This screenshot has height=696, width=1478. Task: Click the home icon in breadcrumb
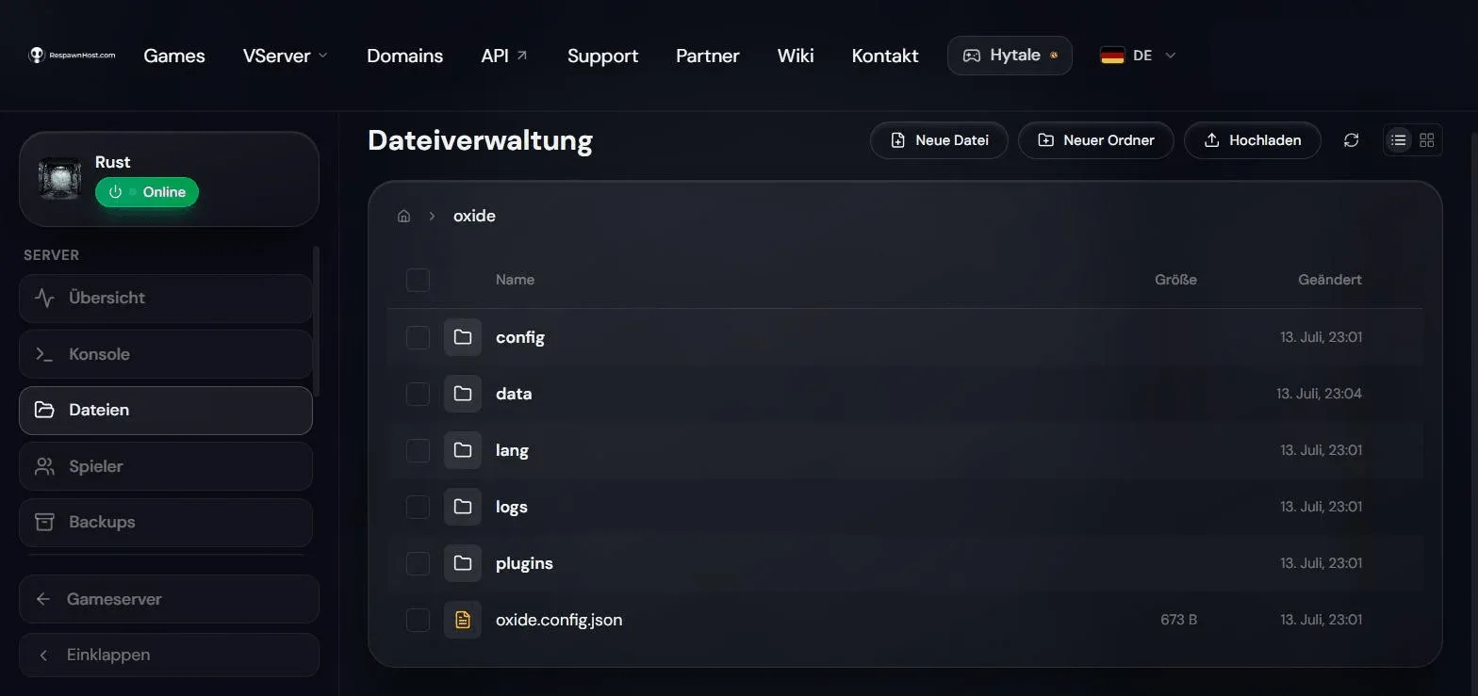coord(403,216)
